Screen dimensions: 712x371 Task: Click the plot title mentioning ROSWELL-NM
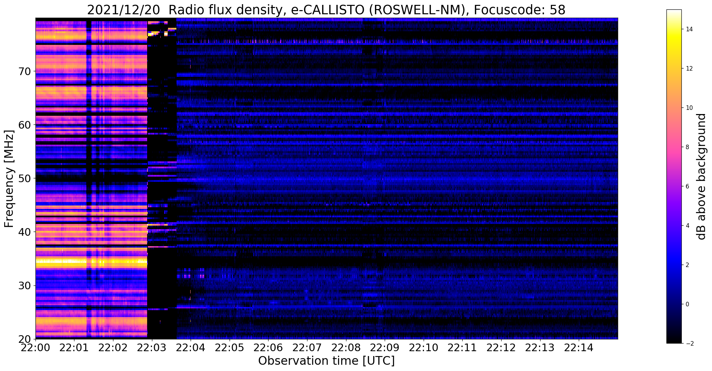click(x=326, y=10)
